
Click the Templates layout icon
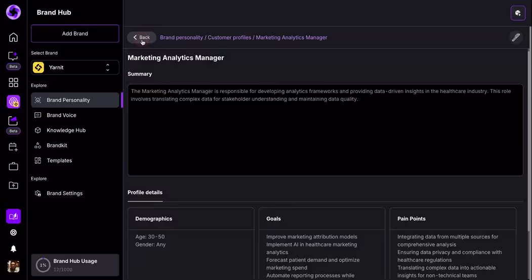37,161
